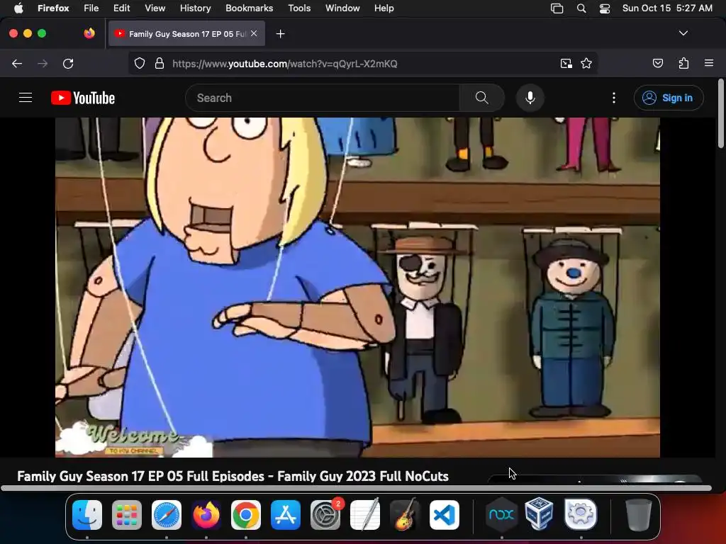Screen dimensions: 726x544
Task: Toggle picture-in-picture icon in address bar
Action: 566,64
